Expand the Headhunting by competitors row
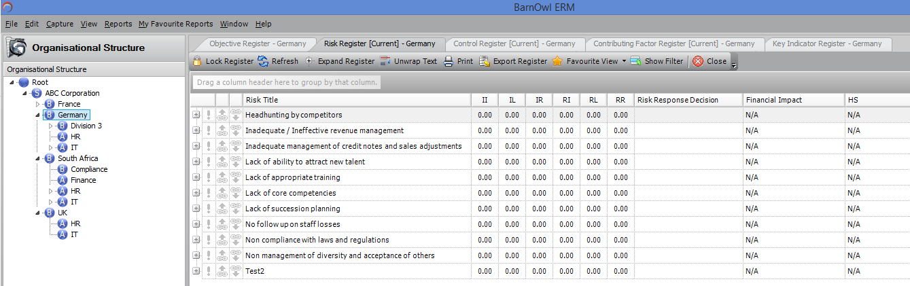This screenshot has height=286, width=910. (x=196, y=115)
